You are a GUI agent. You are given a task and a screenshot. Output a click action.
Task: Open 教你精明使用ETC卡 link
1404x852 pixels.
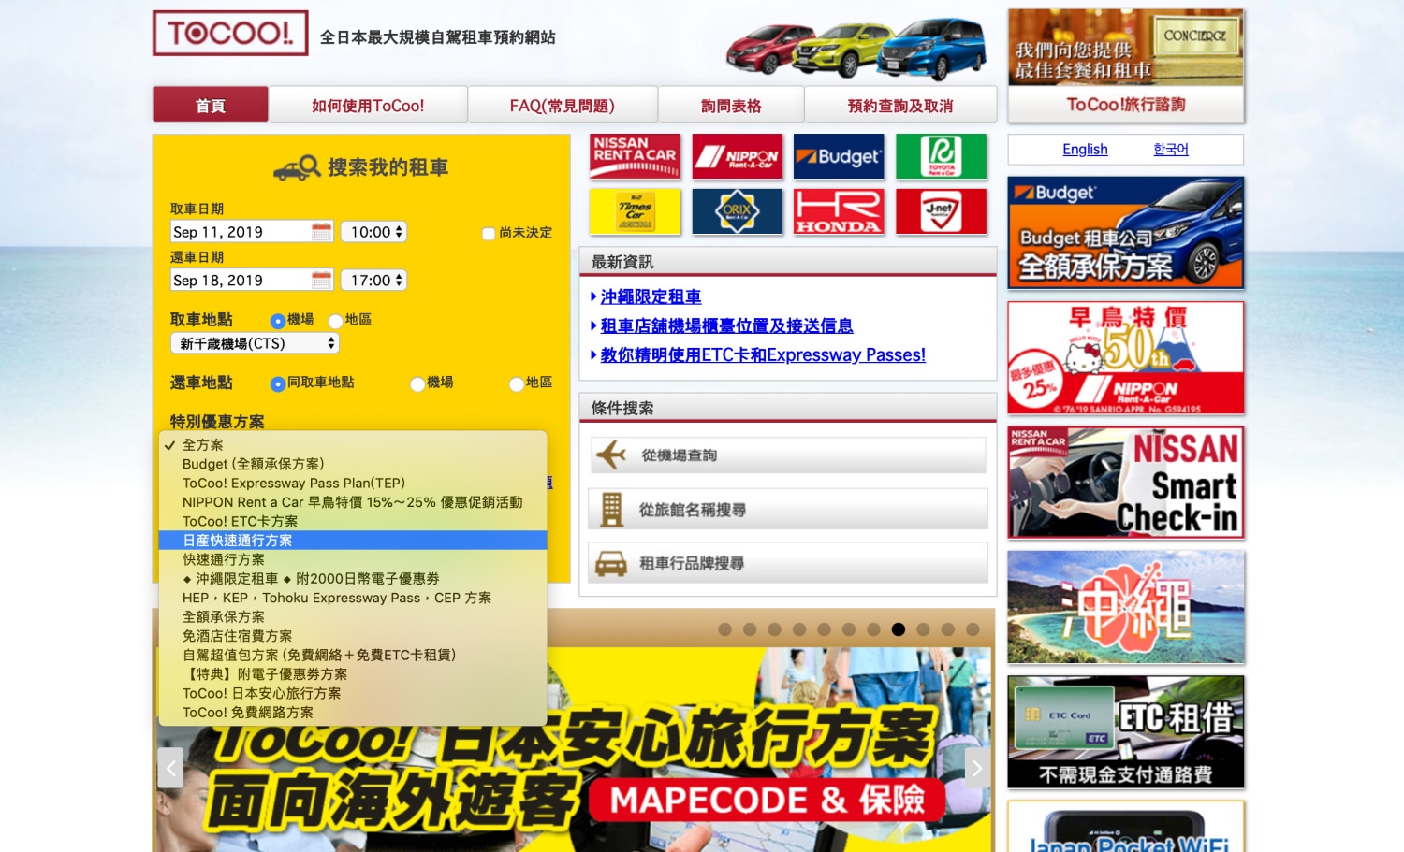(x=763, y=355)
